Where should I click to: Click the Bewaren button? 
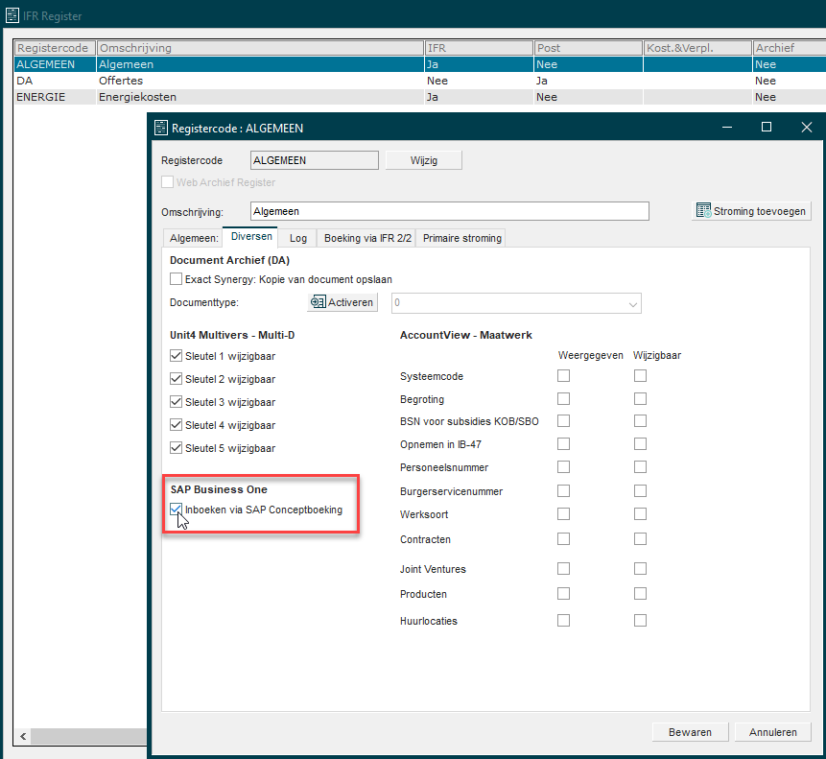tap(690, 732)
